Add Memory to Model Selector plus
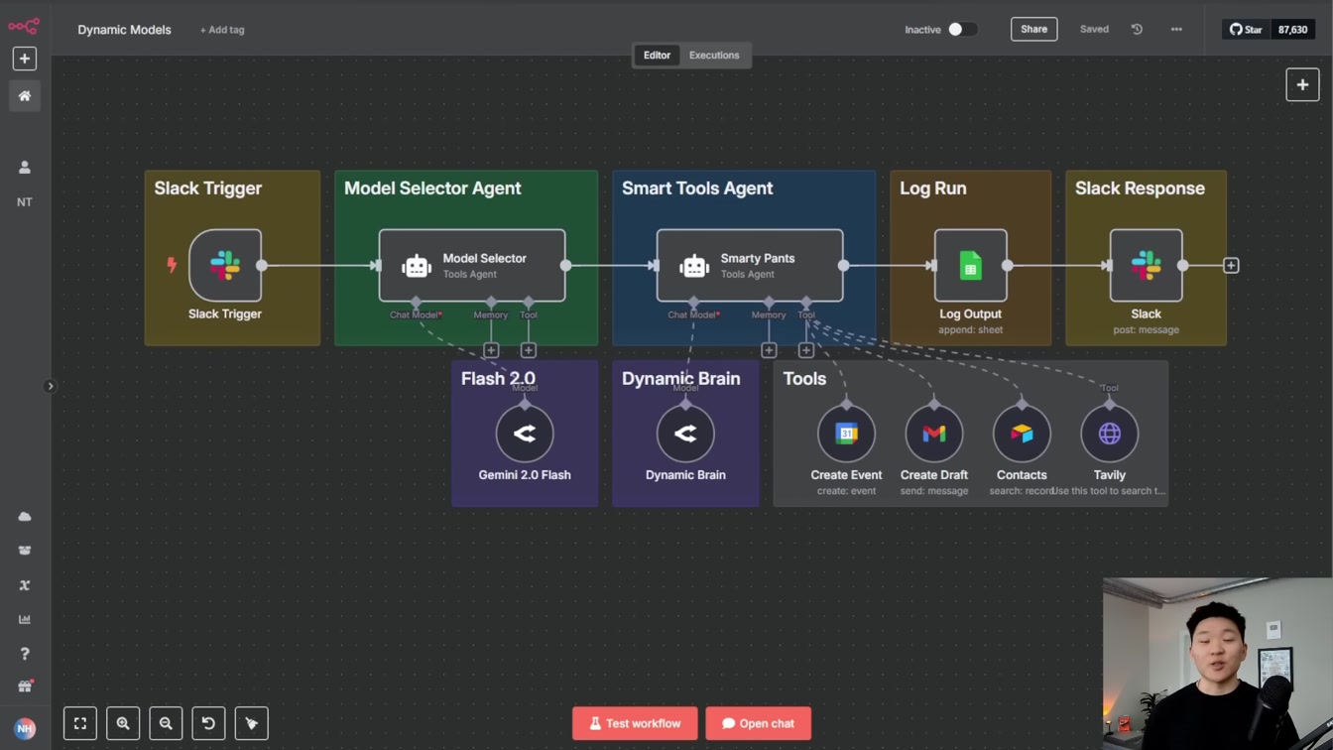This screenshot has height=750, width=1333. click(491, 350)
